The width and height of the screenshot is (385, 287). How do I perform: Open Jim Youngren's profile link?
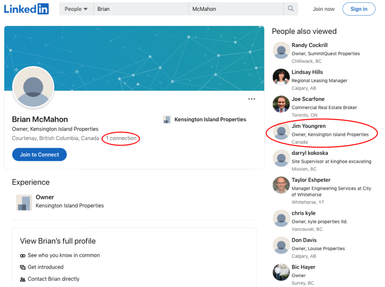click(308, 126)
